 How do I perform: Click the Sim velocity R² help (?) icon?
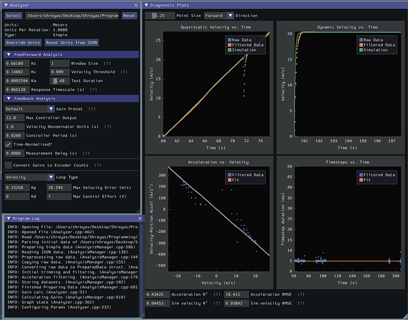(217, 303)
